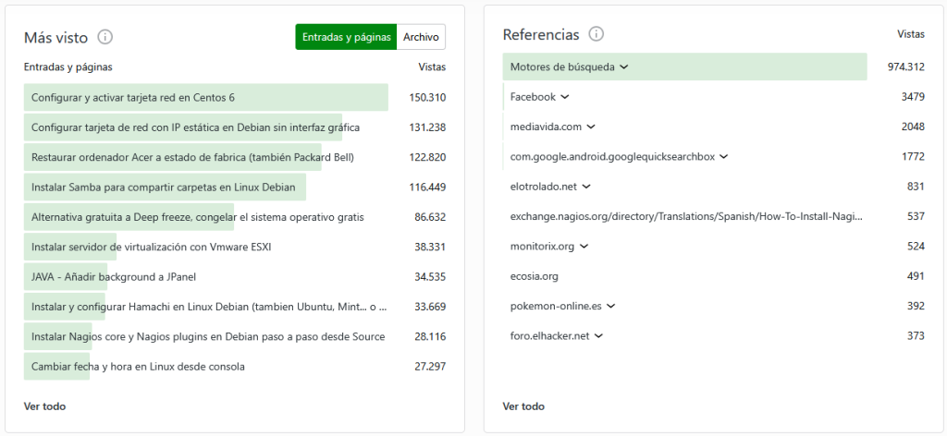Expand pokemon-online.es referrer
This screenshot has height=436, width=947.
[x=611, y=306]
